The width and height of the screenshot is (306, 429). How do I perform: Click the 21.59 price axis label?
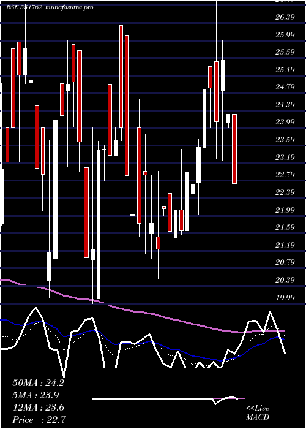pos(285,227)
